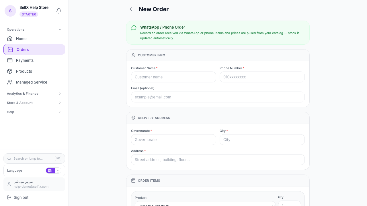Viewport: 367px width, 206px height.
Task: Click Sign out
Action: point(21,197)
